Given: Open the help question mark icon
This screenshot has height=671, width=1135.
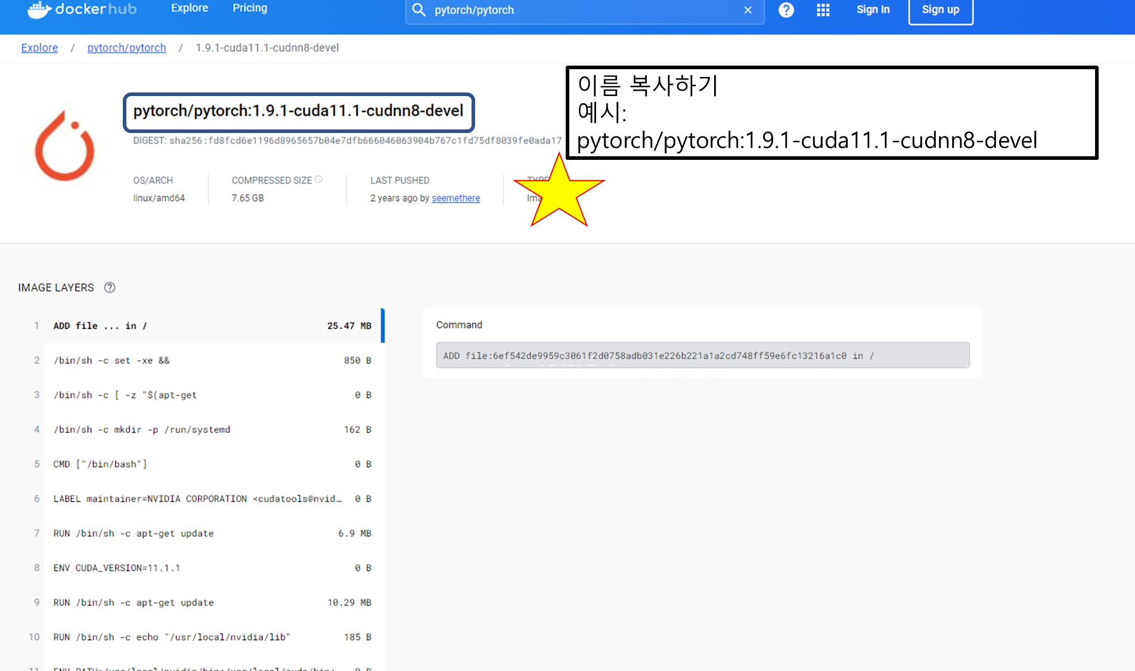Looking at the screenshot, I should click(x=786, y=10).
